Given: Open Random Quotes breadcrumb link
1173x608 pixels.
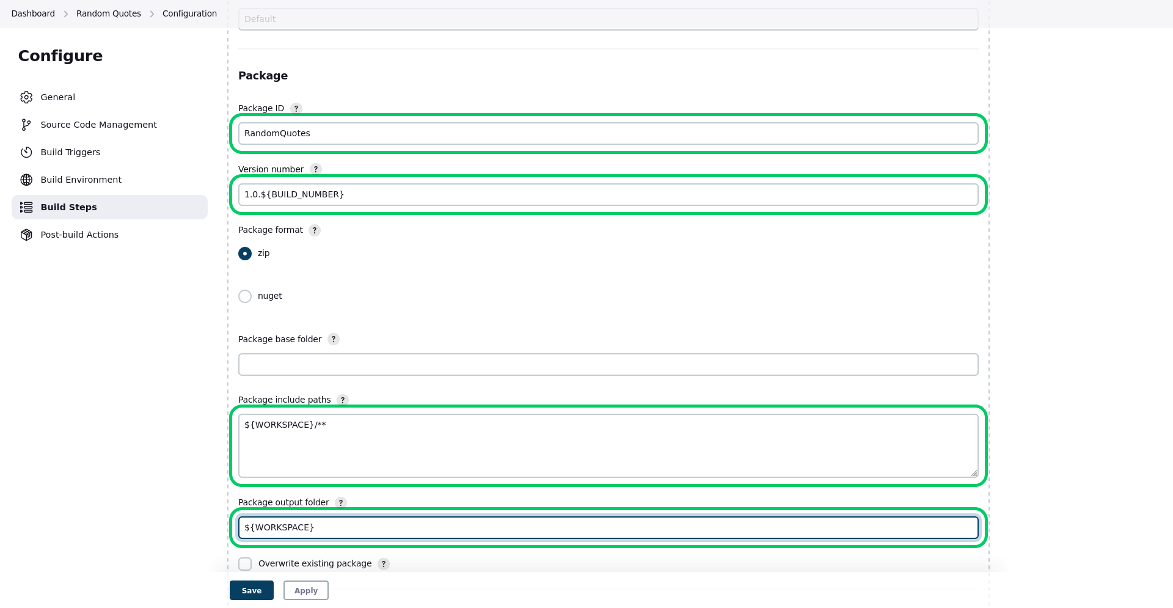Looking at the screenshot, I should (x=109, y=13).
